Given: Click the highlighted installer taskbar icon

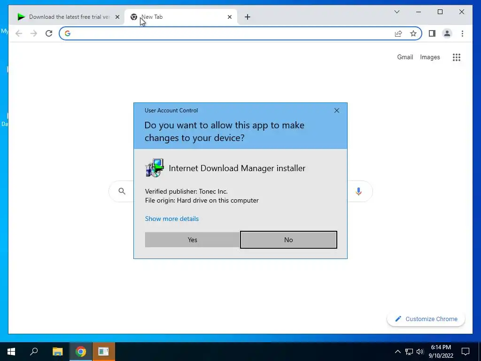Looking at the screenshot, I should point(103,352).
